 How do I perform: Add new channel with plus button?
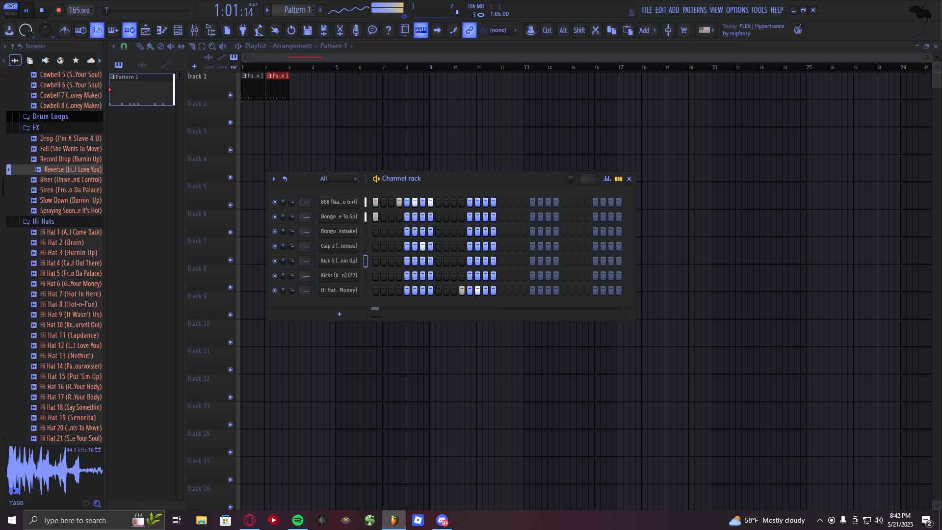tap(339, 314)
